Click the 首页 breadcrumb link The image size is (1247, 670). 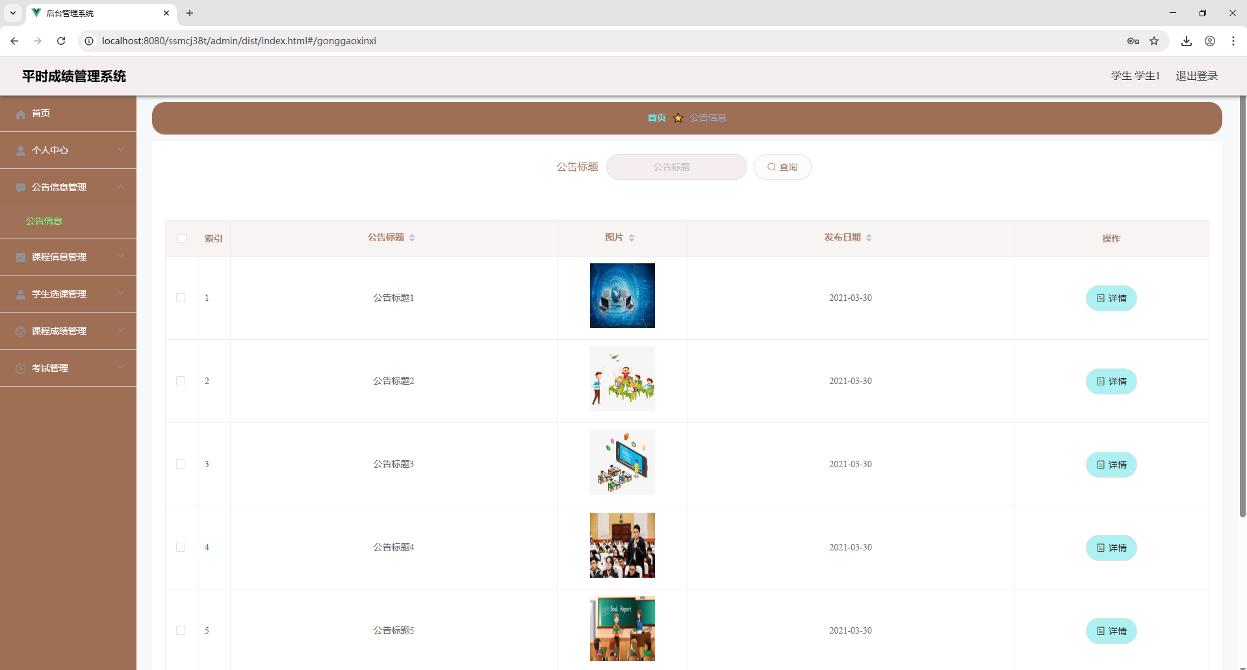[656, 118]
